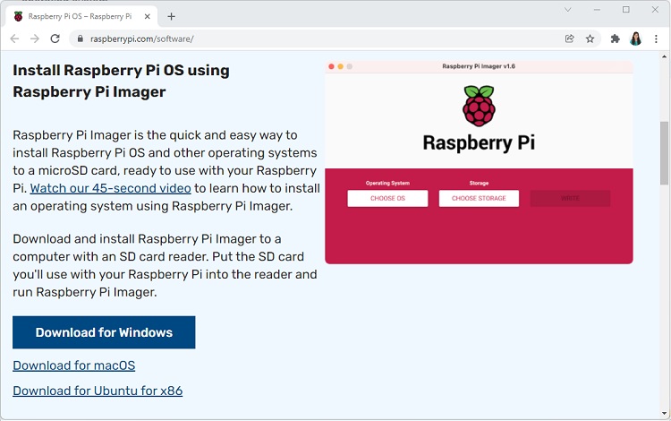
Task: Open the user profile avatar
Action: pos(636,39)
